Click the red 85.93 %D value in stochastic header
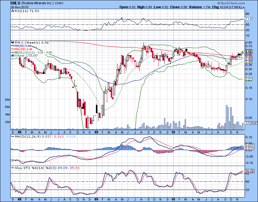The image size is (258, 202). 75,168
